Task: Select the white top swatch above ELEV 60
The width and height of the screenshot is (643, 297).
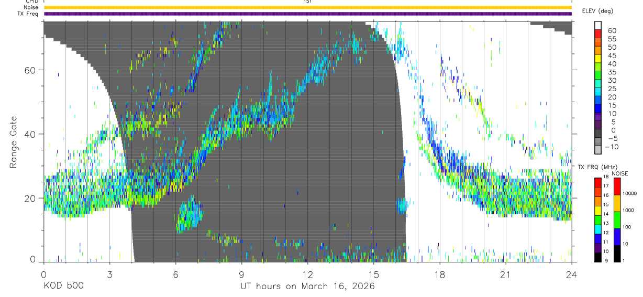Action: [598, 26]
